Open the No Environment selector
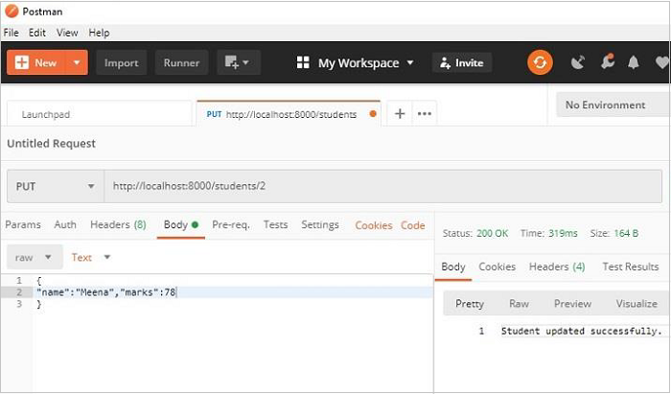The width and height of the screenshot is (671, 394). (x=612, y=104)
